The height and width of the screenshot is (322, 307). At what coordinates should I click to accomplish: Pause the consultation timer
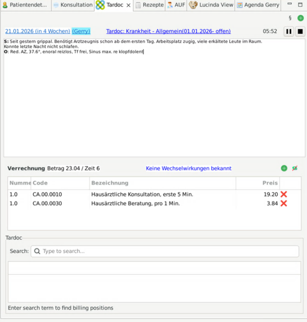pos(289,31)
